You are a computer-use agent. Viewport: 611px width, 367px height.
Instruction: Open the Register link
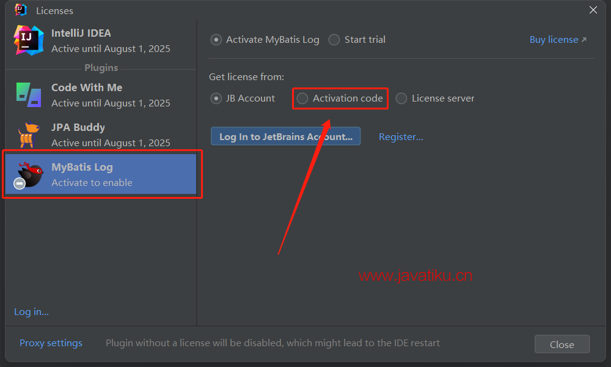pyautogui.click(x=401, y=137)
